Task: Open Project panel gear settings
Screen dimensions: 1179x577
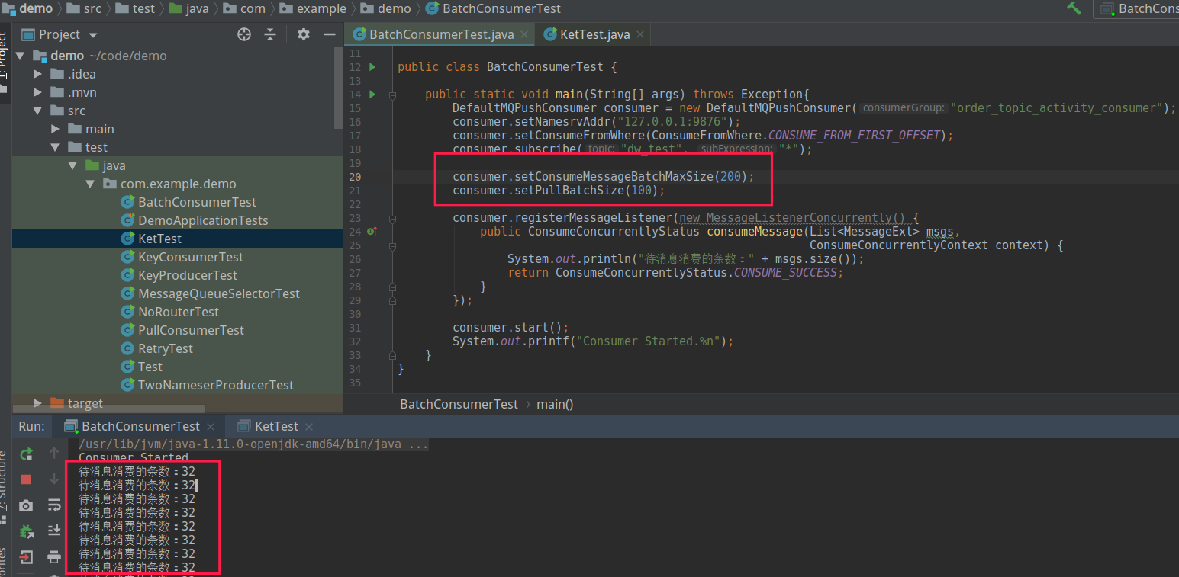Action: point(304,34)
